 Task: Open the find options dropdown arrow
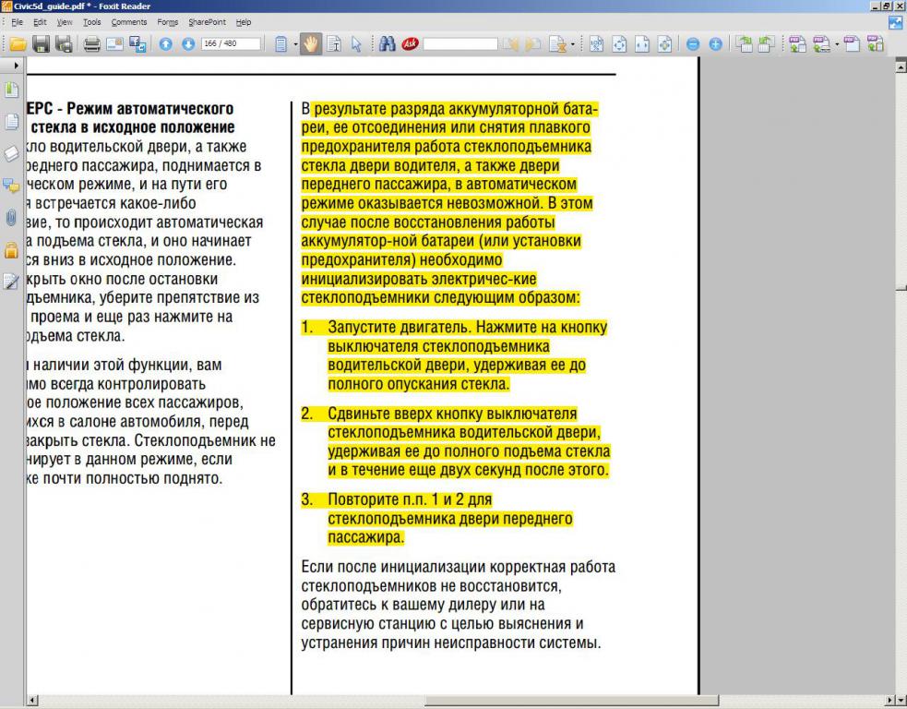point(572,43)
